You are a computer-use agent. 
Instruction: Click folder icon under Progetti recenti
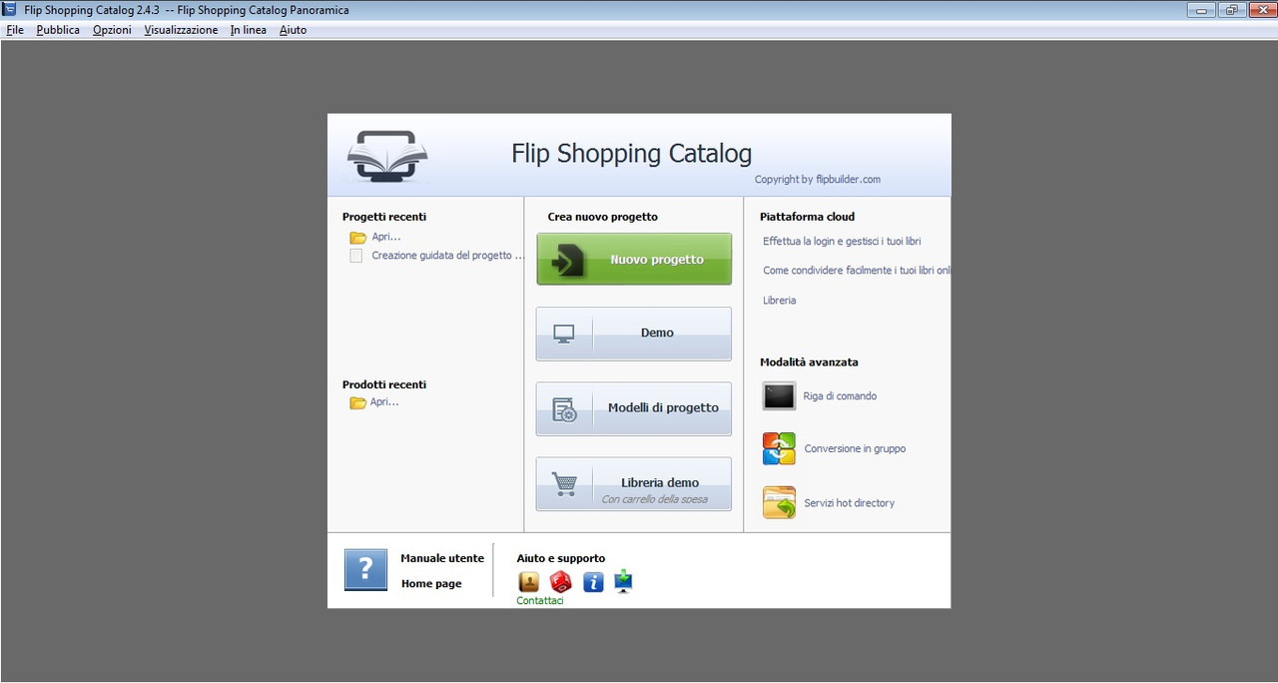pos(357,238)
